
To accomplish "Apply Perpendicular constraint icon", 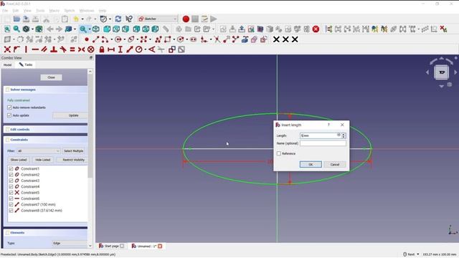I will [x=54, y=49].
